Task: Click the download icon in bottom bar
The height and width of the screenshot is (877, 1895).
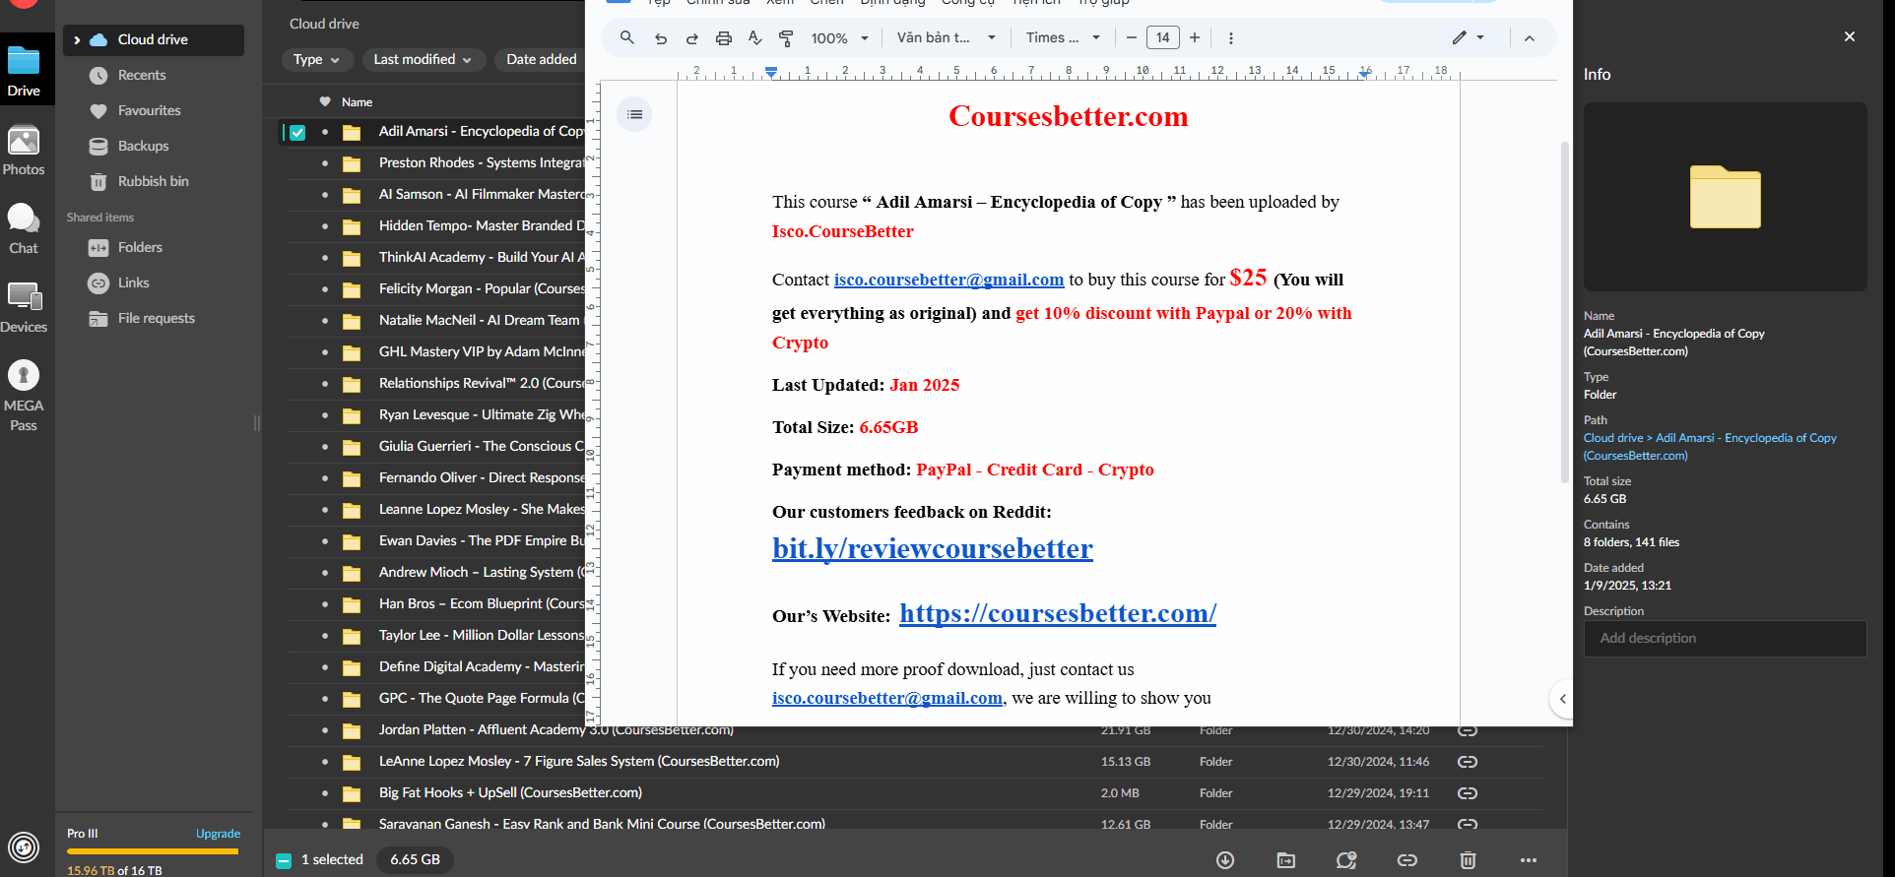Action: click(1225, 860)
